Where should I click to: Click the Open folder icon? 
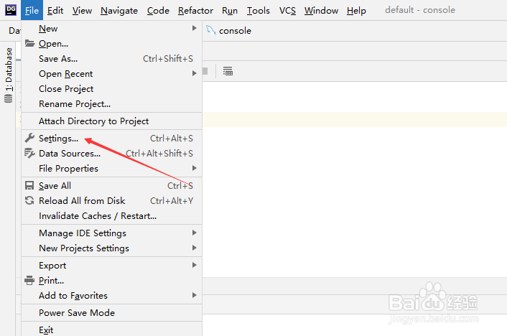[x=29, y=44]
